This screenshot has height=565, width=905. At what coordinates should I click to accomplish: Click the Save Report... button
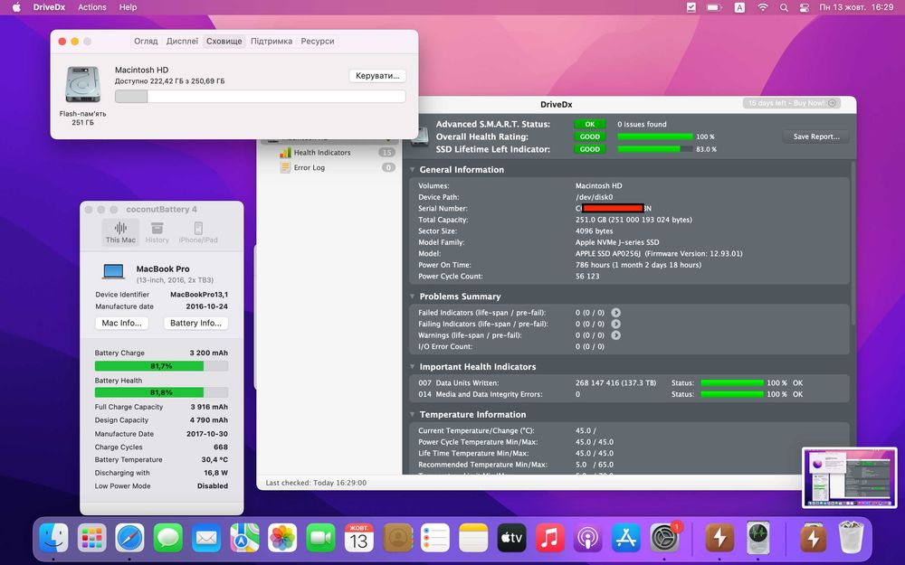pyautogui.click(x=816, y=137)
